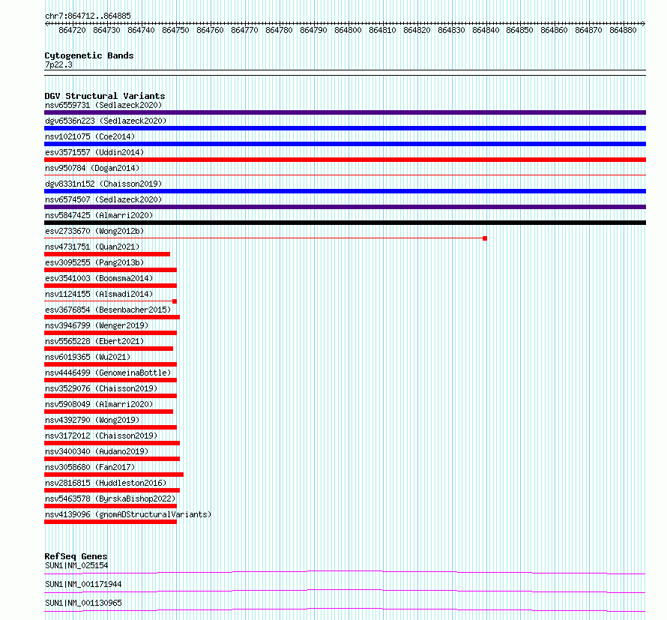Click ruler position 864750
The width and height of the screenshot is (667, 620).
click(x=175, y=30)
